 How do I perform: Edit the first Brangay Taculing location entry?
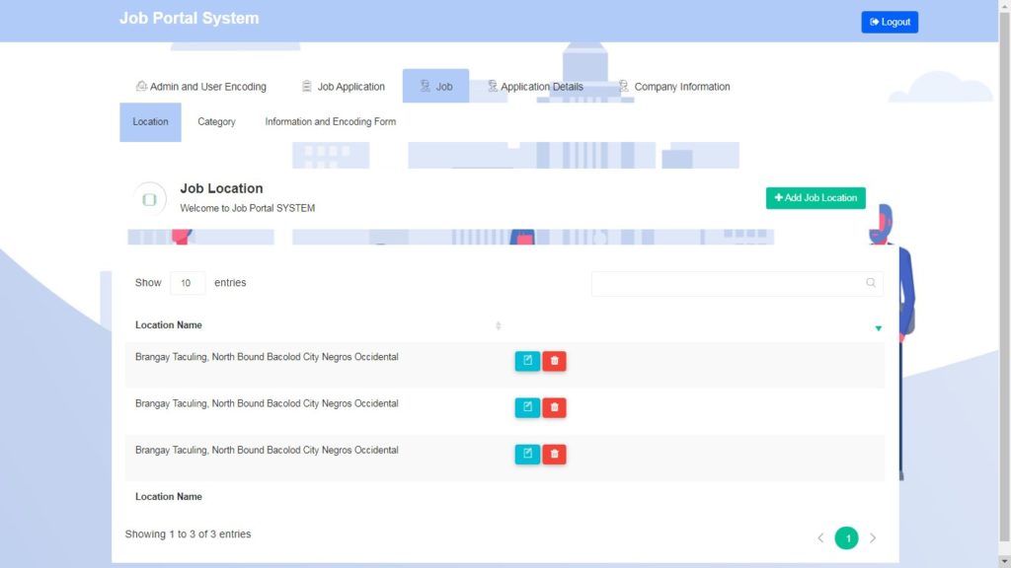(527, 360)
